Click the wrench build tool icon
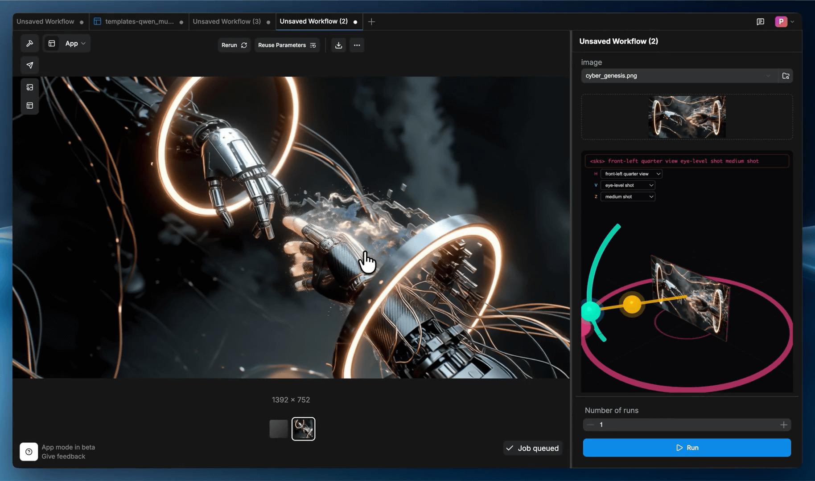Screen dimensions: 815x481 point(29,44)
